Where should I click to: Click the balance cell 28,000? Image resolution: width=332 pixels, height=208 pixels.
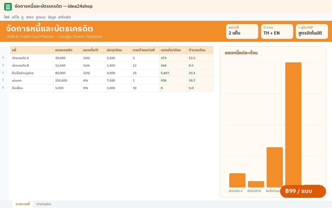[68, 58]
